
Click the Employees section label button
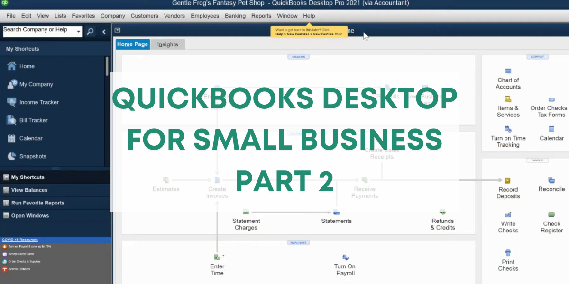(298, 243)
